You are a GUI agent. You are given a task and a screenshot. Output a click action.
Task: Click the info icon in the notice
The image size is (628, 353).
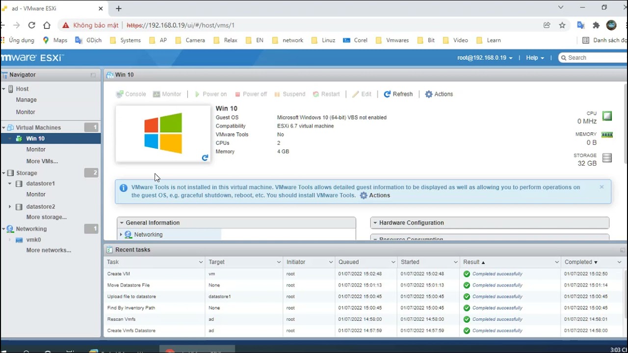point(123,188)
